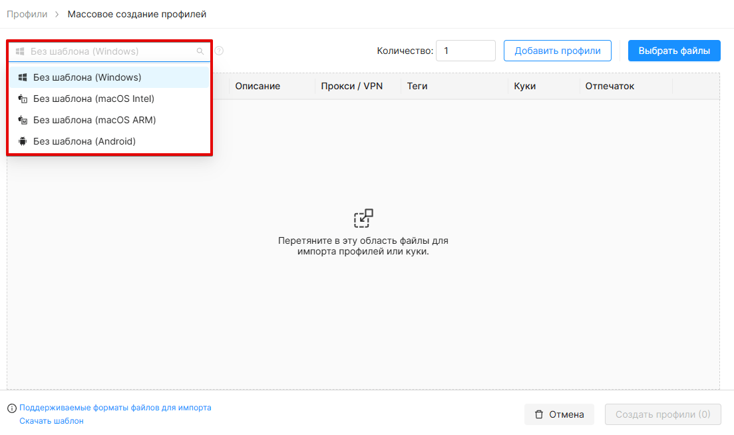Click the Android robot icon
This screenshot has height=435, width=734.
pyautogui.click(x=23, y=141)
